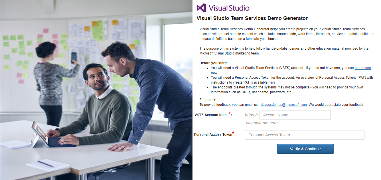Open the "create one" account link
381x180 pixels.
(363, 68)
